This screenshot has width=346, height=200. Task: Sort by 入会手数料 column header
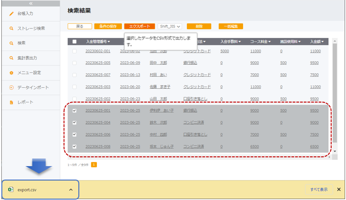click(x=231, y=41)
